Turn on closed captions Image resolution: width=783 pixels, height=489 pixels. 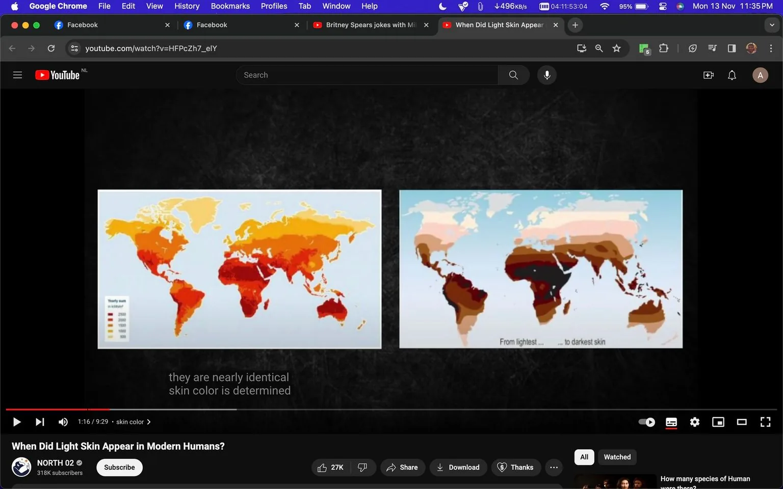click(x=671, y=422)
